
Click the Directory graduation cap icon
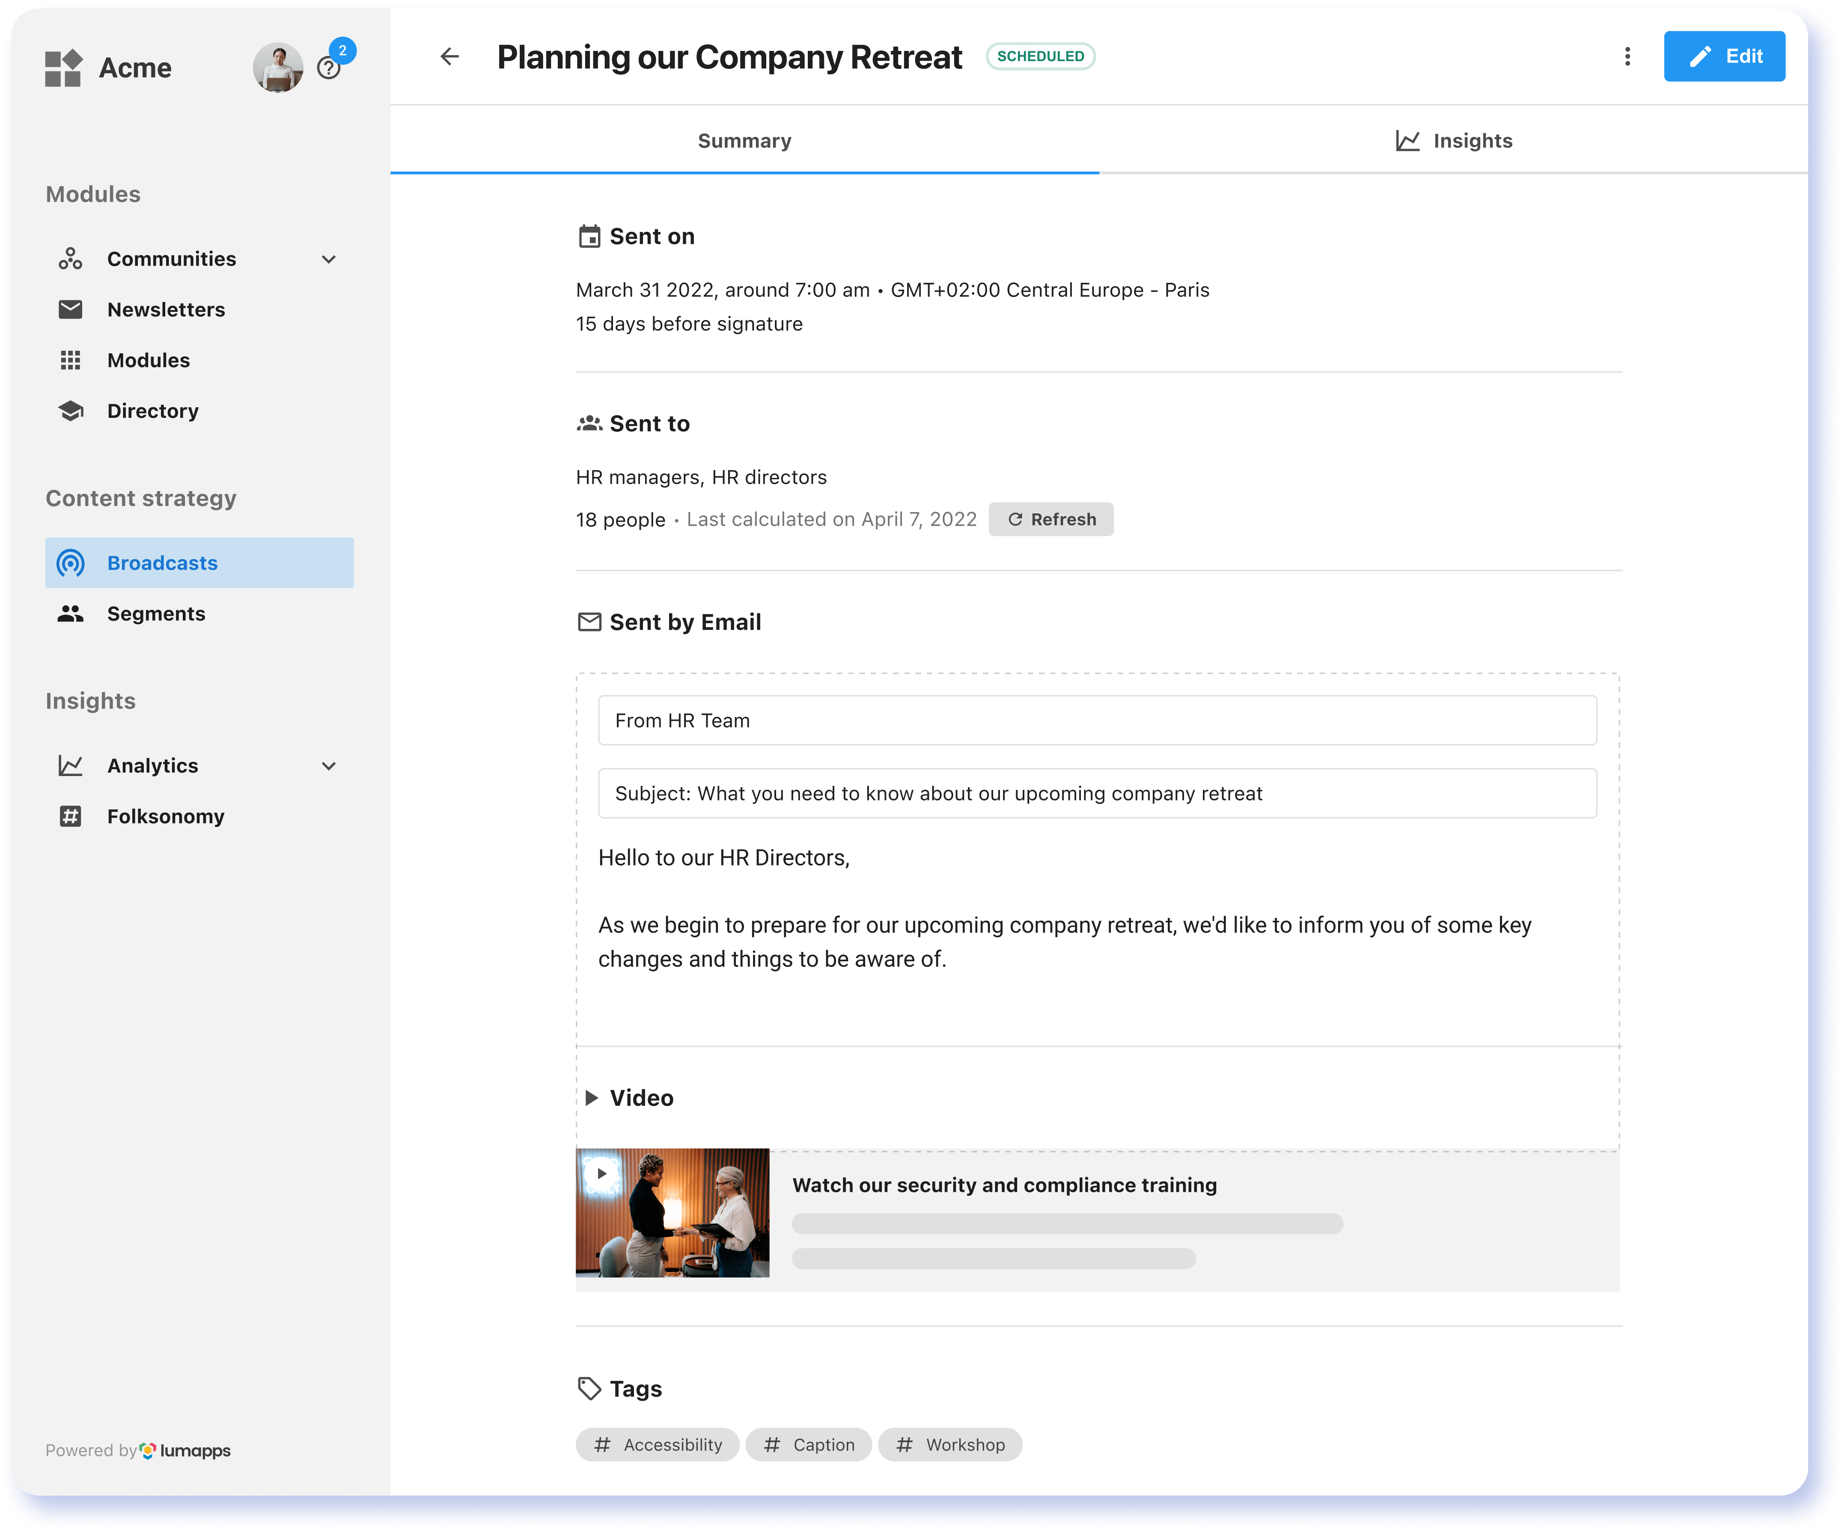click(70, 411)
